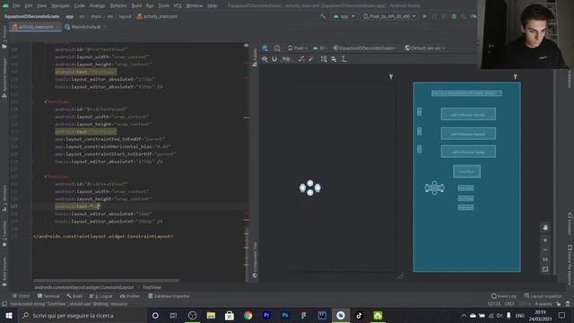Open the Event Log
574x323 pixels.
[x=504, y=296]
